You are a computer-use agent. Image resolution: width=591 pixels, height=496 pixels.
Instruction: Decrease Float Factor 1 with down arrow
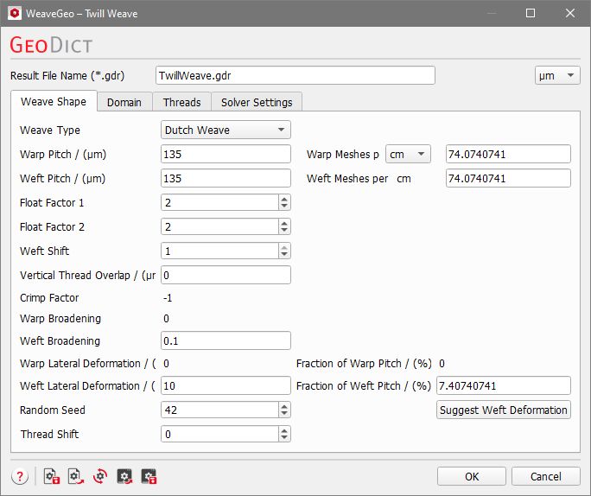[x=284, y=207]
